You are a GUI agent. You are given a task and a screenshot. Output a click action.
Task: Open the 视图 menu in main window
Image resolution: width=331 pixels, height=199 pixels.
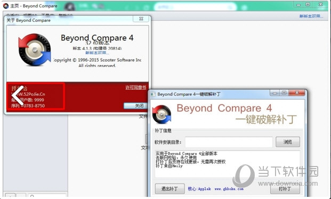30,15
